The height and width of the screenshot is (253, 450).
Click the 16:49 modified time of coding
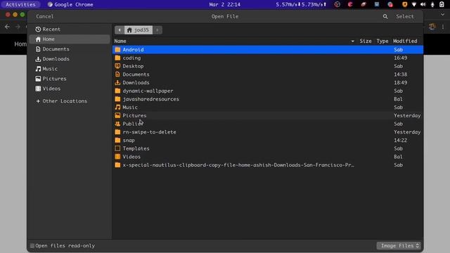tap(400, 58)
